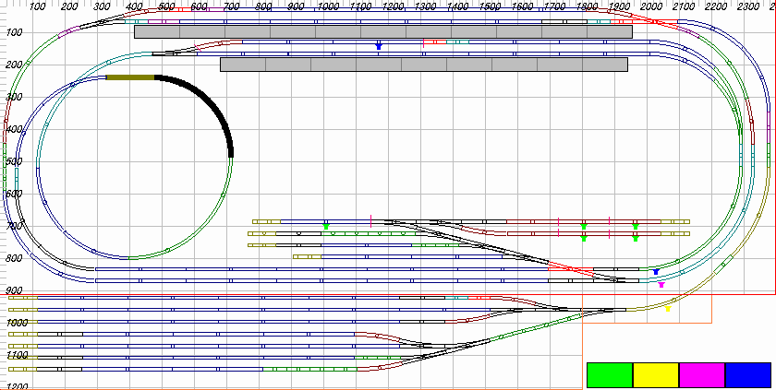
Task: Click the 900 label on the left ruler
Action: 14,290
